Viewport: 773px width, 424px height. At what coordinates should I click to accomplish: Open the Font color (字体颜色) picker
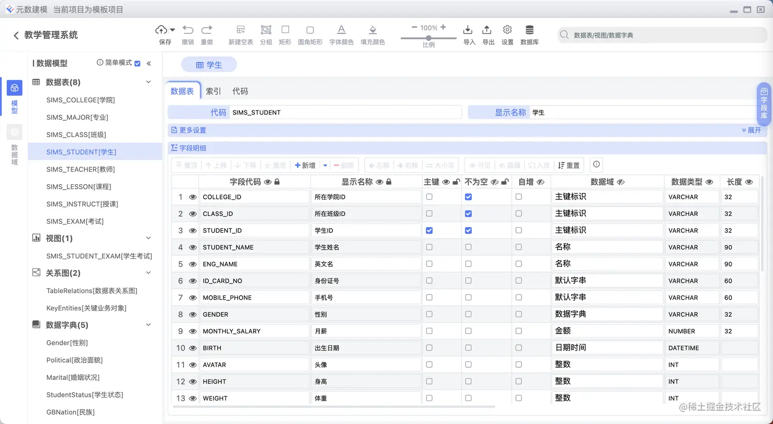pos(342,30)
